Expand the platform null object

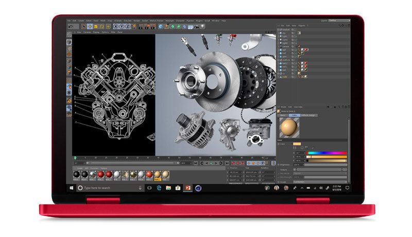click(x=279, y=60)
